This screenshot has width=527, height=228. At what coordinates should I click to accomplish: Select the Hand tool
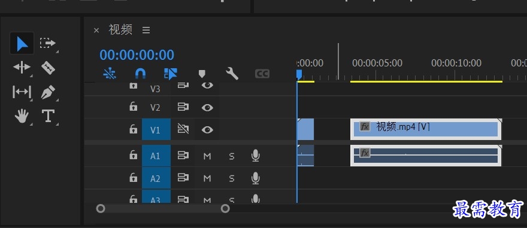tap(22, 116)
